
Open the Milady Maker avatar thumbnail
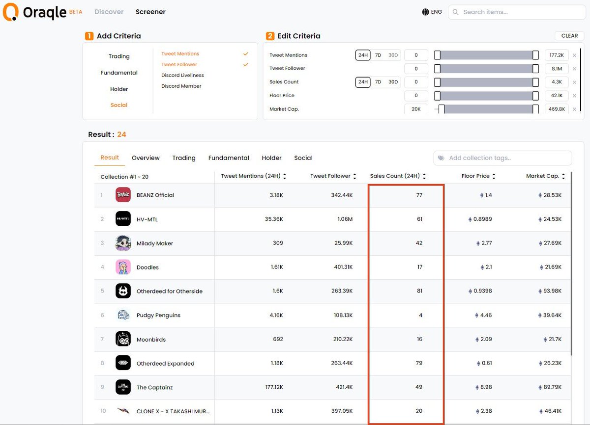tap(123, 243)
